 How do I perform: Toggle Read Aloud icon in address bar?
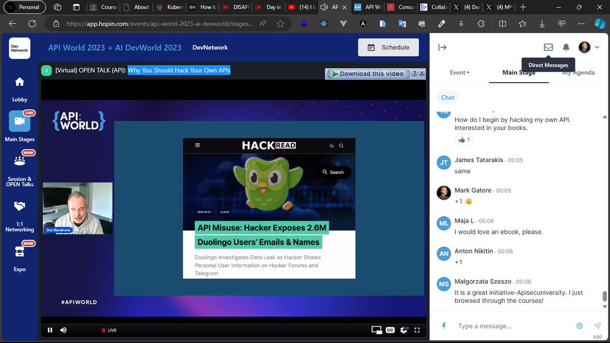[x=263, y=23]
